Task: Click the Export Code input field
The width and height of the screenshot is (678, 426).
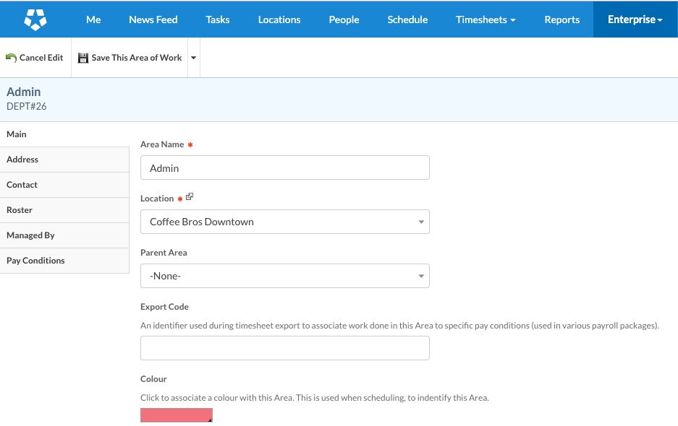Action: tap(284, 347)
